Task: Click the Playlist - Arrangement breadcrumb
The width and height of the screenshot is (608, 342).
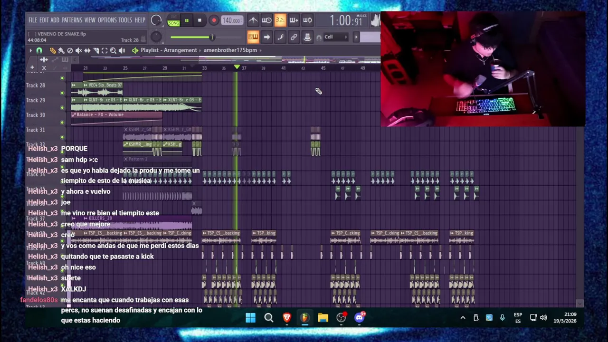Action: (169, 50)
